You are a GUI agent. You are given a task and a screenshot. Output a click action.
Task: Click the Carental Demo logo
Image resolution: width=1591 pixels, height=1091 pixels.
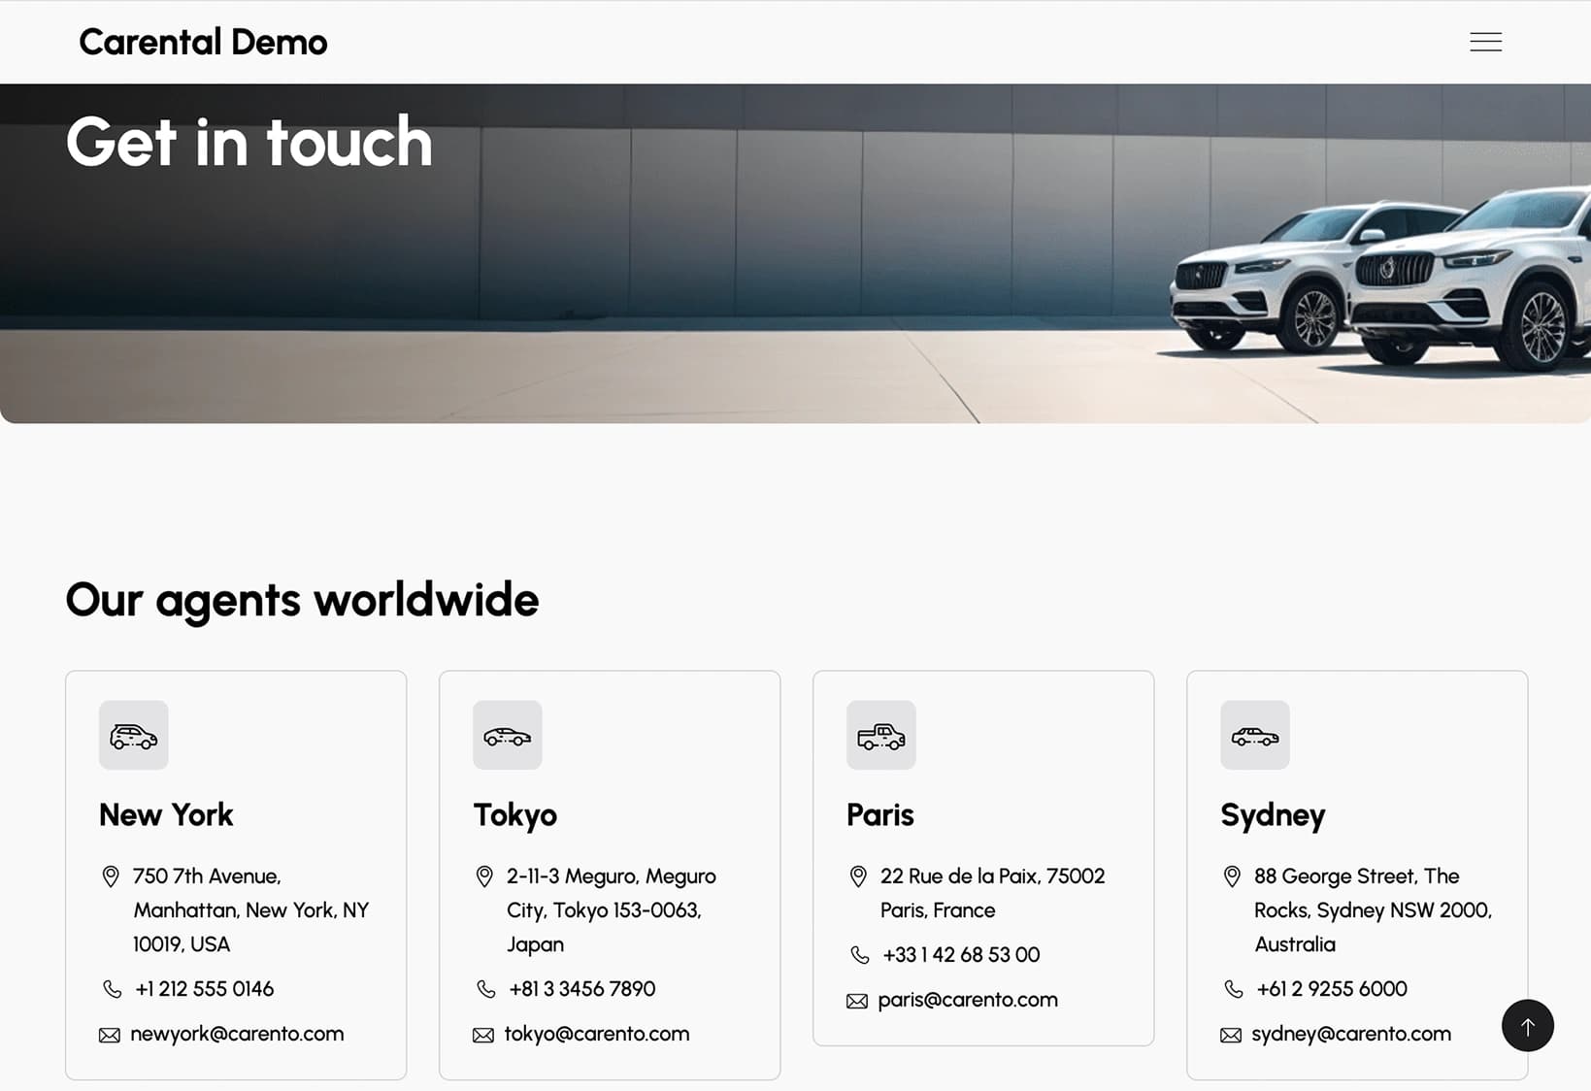pos(203,42)
